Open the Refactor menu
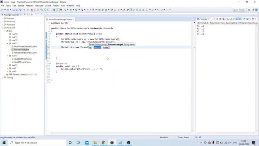This screenshot has height=146, width=259. [x=30, y=6]
